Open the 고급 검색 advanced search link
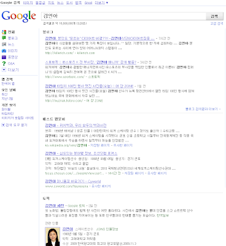Screen dimensions: 226x246 click(x=217, y=23)
